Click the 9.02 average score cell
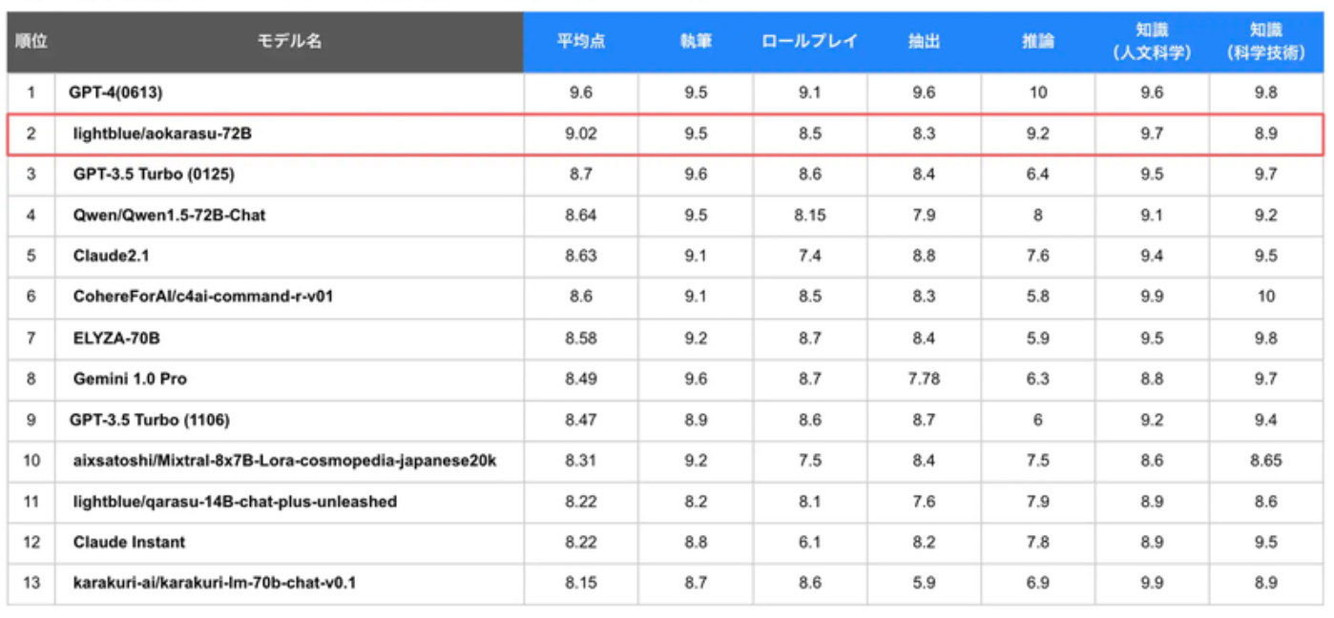1334x618 pixels. tap(580, 134)
